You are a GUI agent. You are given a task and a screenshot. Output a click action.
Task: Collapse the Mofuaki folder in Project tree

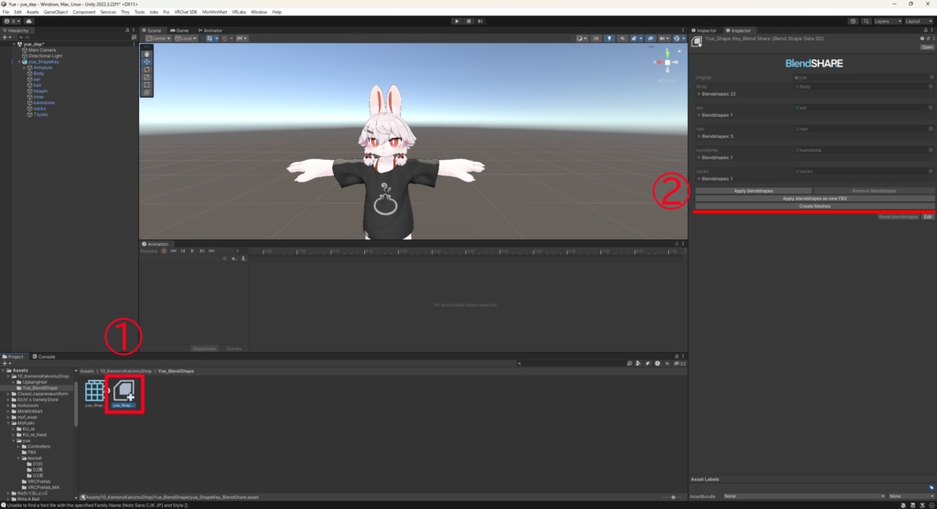pyautogui.click(x=9, y=423)
